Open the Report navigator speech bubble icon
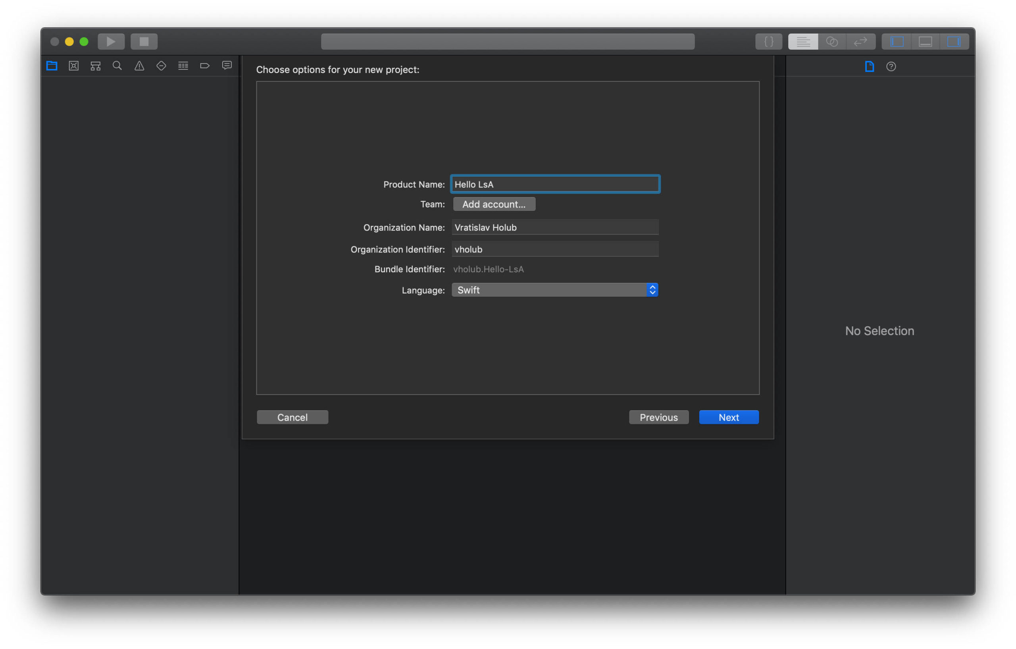Screen dimensions: 1016x649 tap(227, 65)
